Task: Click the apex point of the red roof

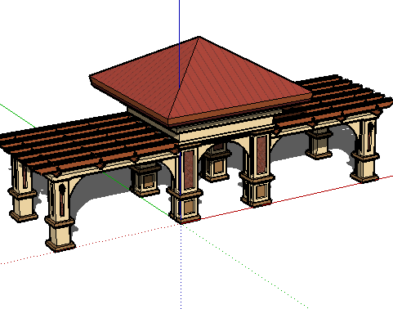Action: coord(199,37)
